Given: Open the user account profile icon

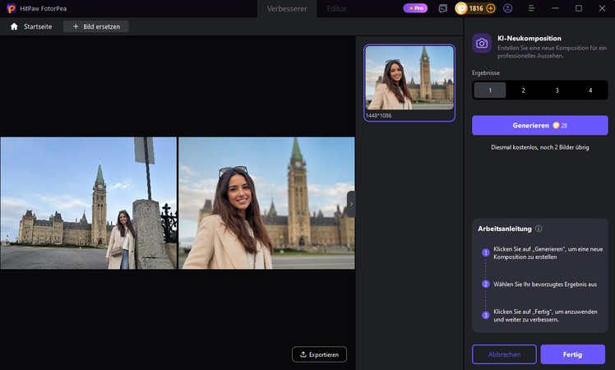Looking at the screenshot, I should point(508,8).
